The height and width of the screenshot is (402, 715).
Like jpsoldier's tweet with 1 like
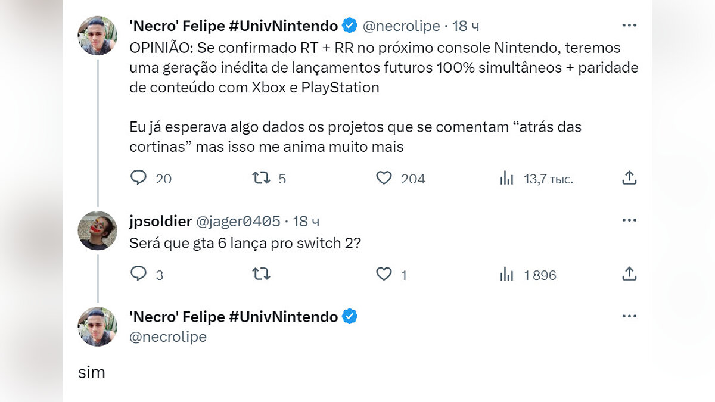tap(384, 274)
